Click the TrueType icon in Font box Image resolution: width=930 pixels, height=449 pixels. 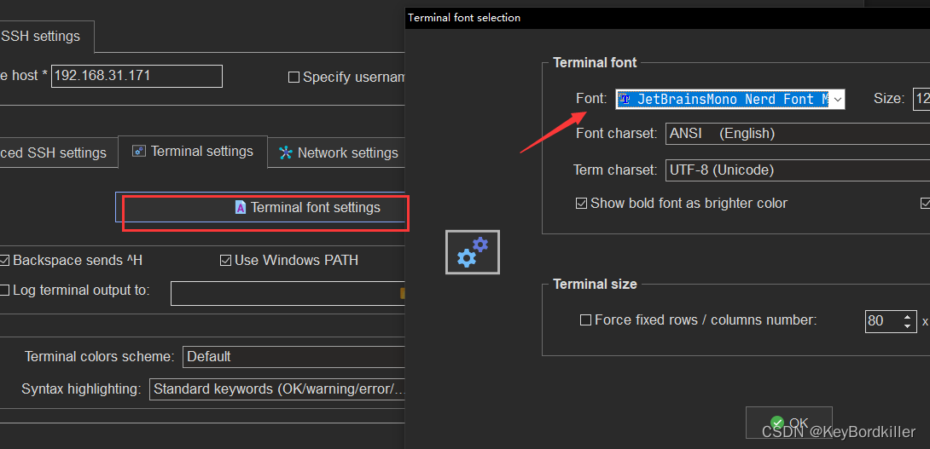click(x=625, y=99)
